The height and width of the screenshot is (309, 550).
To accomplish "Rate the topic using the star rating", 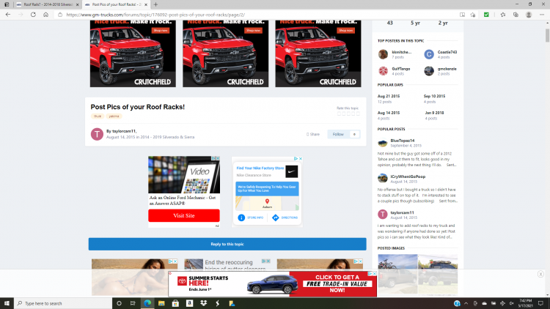I will point(348,113).
